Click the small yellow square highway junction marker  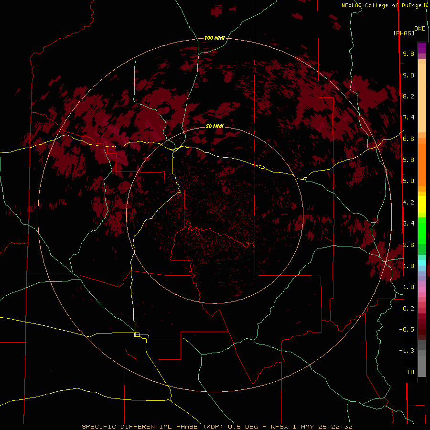click(x=137, y=334)
